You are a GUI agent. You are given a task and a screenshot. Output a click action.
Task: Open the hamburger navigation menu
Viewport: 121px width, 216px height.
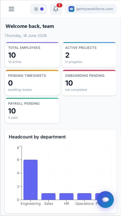(11, 9)
